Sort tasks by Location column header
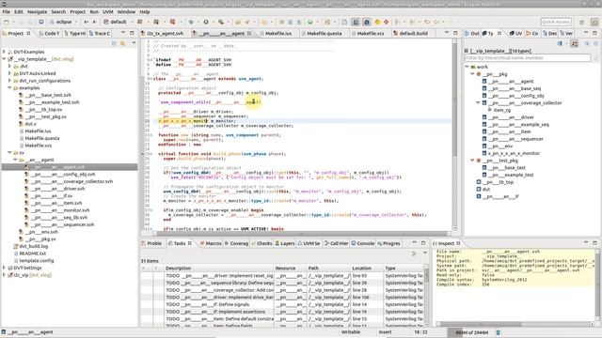The height and width of the screenshot is (338, 602). 368,269
